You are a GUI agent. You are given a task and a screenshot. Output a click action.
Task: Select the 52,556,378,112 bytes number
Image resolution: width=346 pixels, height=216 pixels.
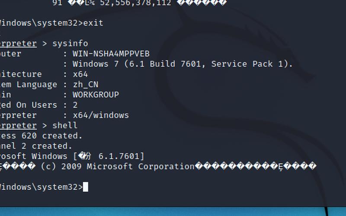pos(135,3)
